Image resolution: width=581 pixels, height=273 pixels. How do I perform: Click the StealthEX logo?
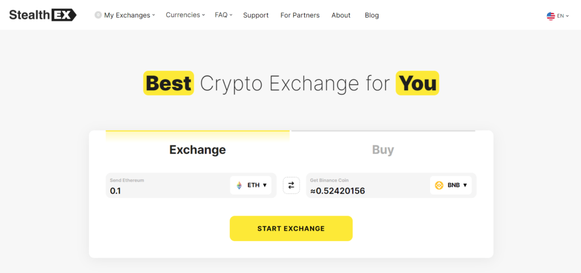click(43, 15)
